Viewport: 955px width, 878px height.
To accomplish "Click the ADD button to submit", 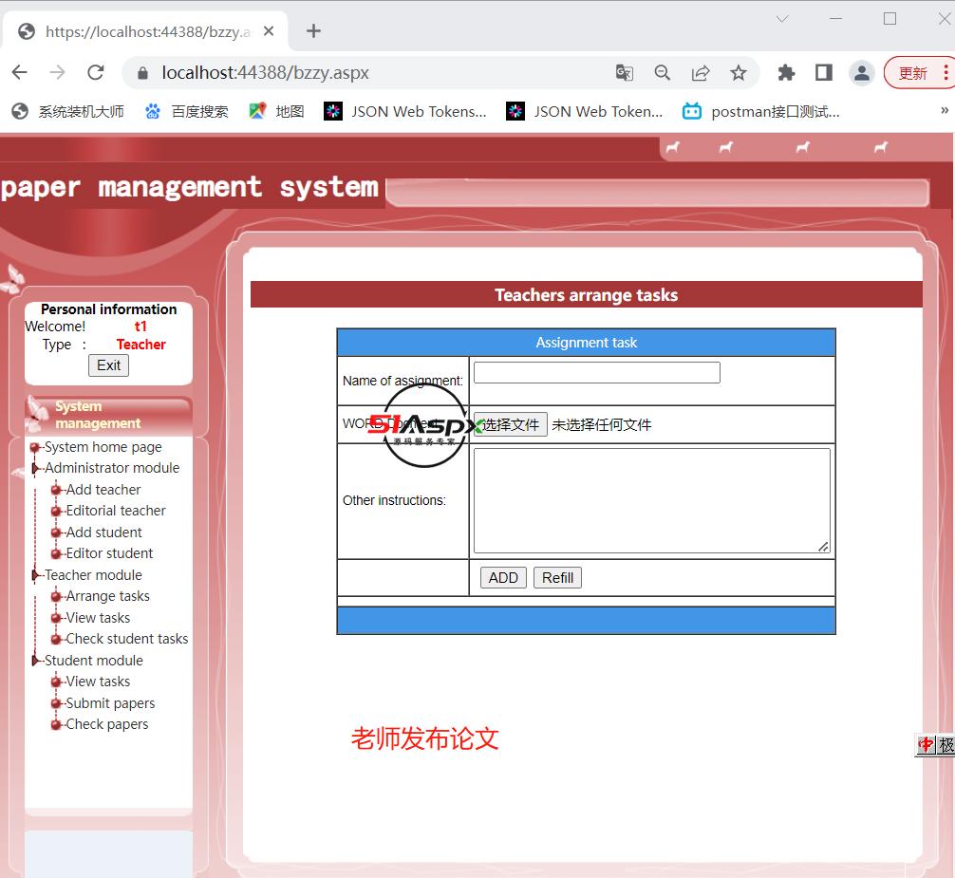I will pos(503,577).
